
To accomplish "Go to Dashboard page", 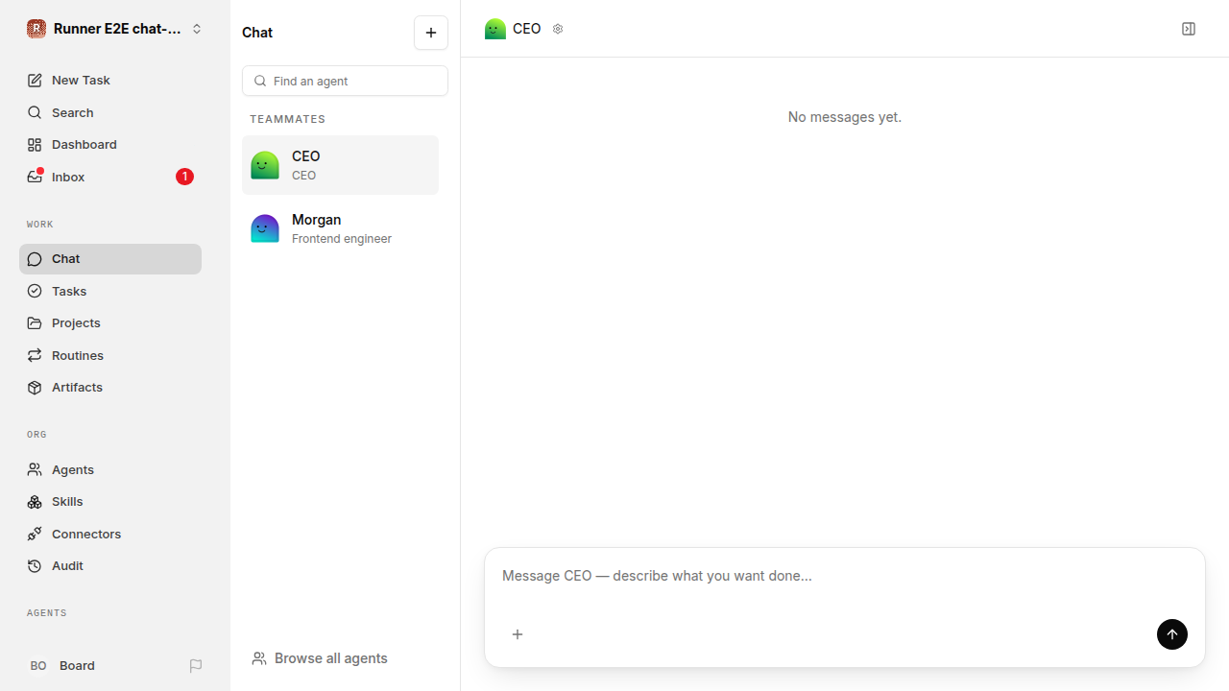I will tap(110, 145).
